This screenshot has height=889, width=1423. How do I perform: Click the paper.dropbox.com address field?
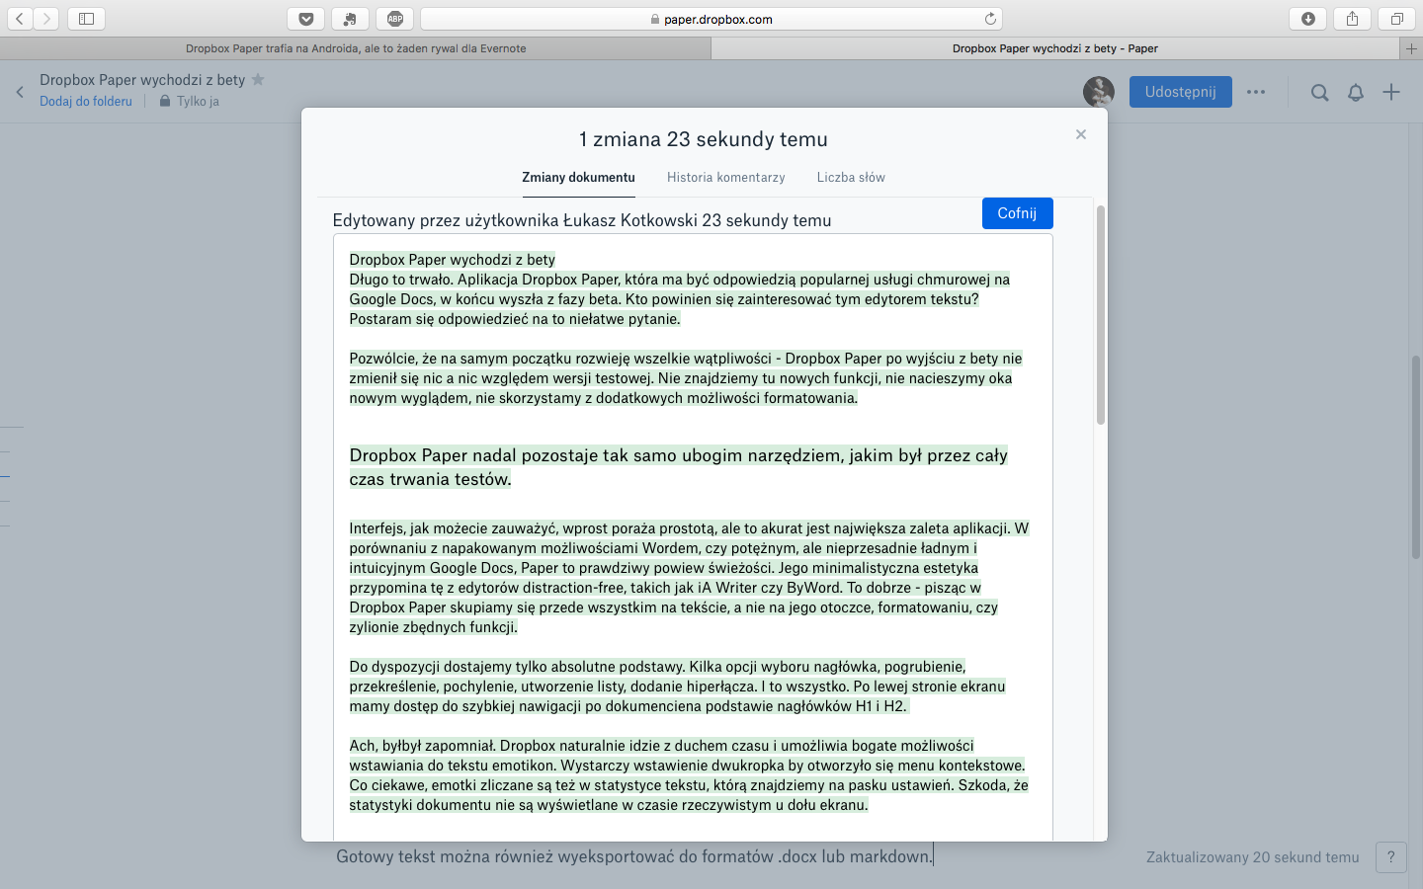(711, 19)
